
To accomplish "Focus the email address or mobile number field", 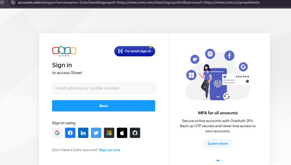I will [x=104, y=88].
